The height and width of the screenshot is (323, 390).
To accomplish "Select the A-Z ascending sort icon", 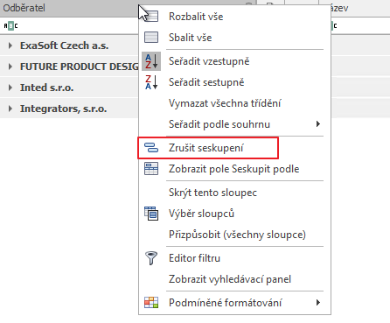I will point(151,61).
